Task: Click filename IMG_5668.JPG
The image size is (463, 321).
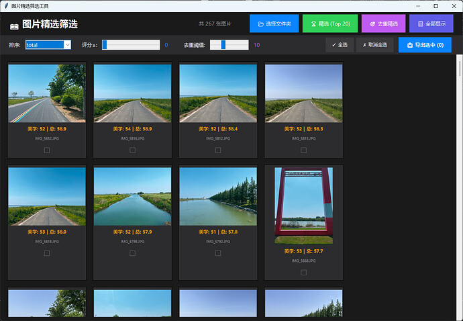Action: (304, 261)
